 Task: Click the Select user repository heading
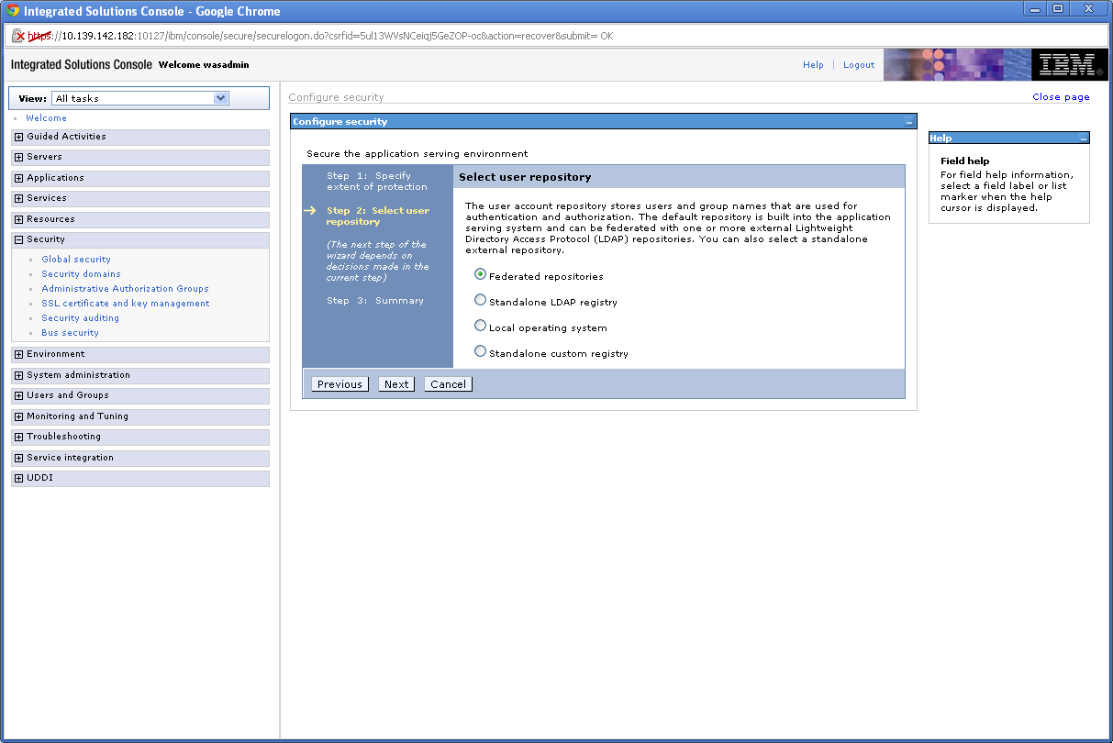[525, 177]
